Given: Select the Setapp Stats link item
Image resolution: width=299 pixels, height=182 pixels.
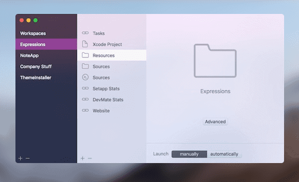Looking at the screenshot, I should (112, 89).
